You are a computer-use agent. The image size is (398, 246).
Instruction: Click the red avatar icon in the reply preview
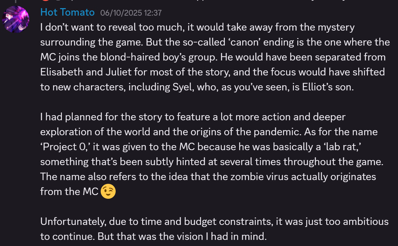coord(44,1)
